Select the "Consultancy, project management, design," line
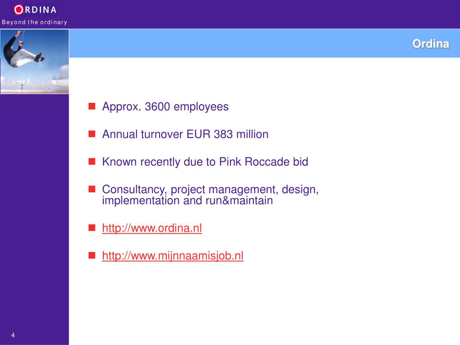Screen dimensions: 460x345 click(210, 189)
